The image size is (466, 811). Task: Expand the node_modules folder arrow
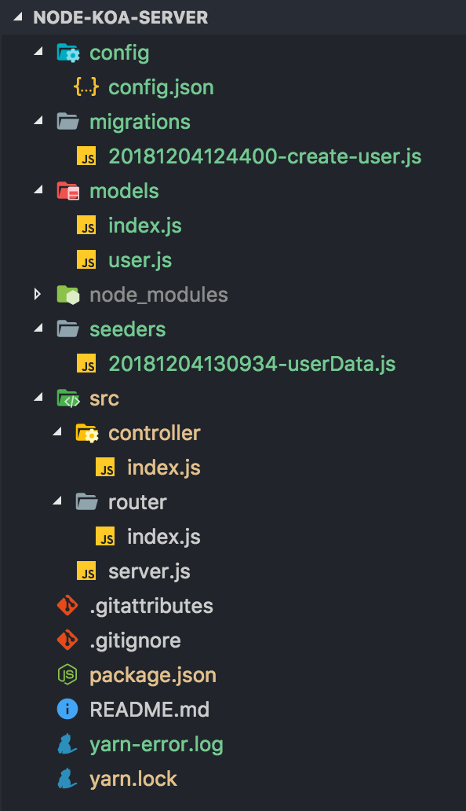37,294
